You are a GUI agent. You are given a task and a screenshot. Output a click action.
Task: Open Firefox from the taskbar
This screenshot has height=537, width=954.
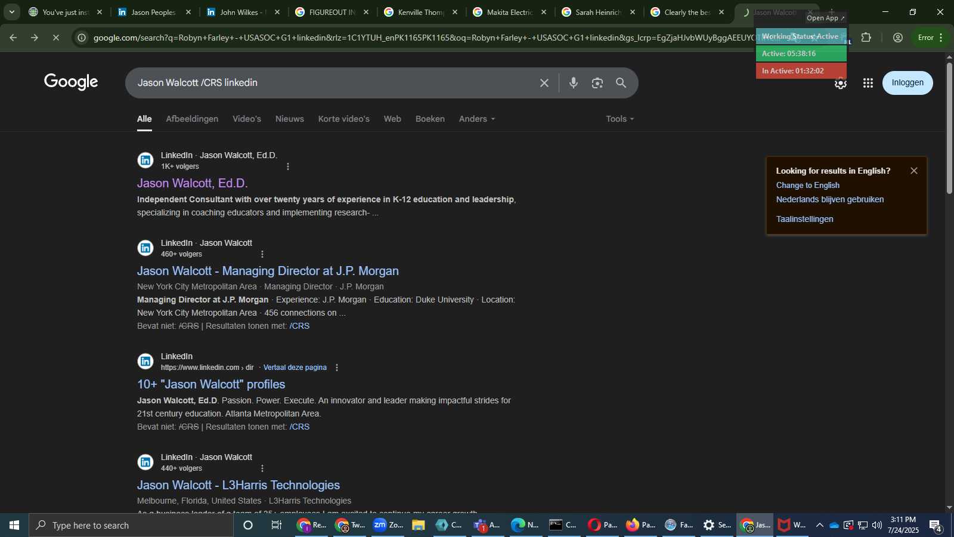(640, 525)
